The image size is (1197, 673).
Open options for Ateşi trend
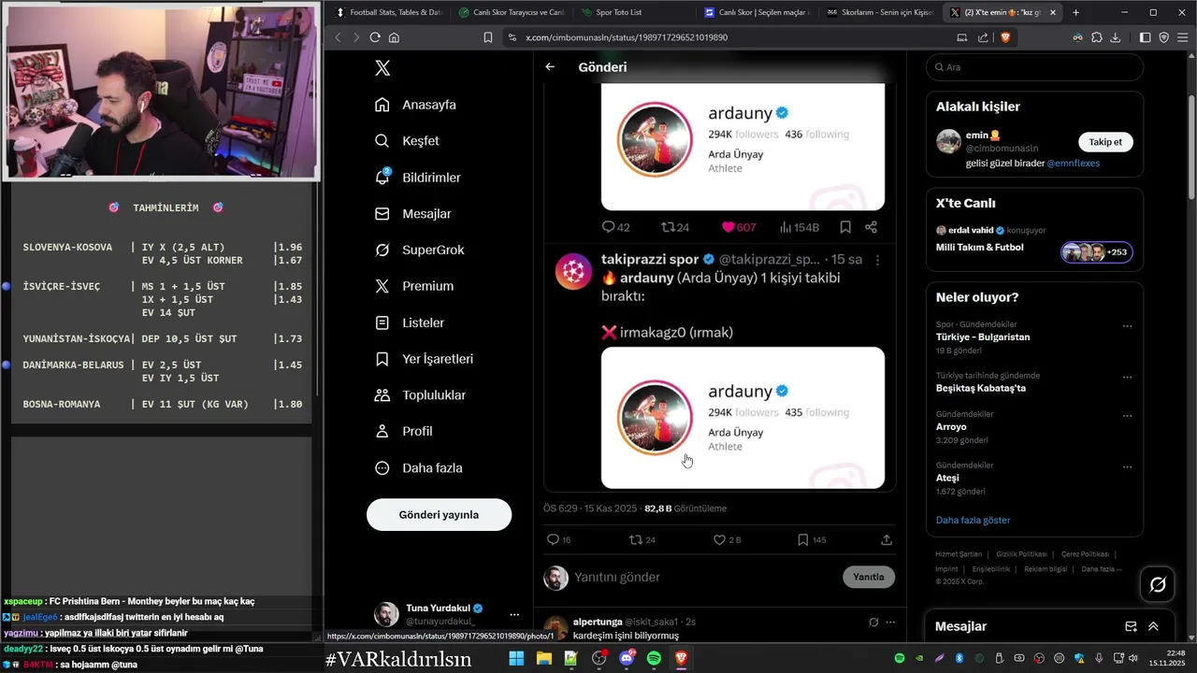1127,467
